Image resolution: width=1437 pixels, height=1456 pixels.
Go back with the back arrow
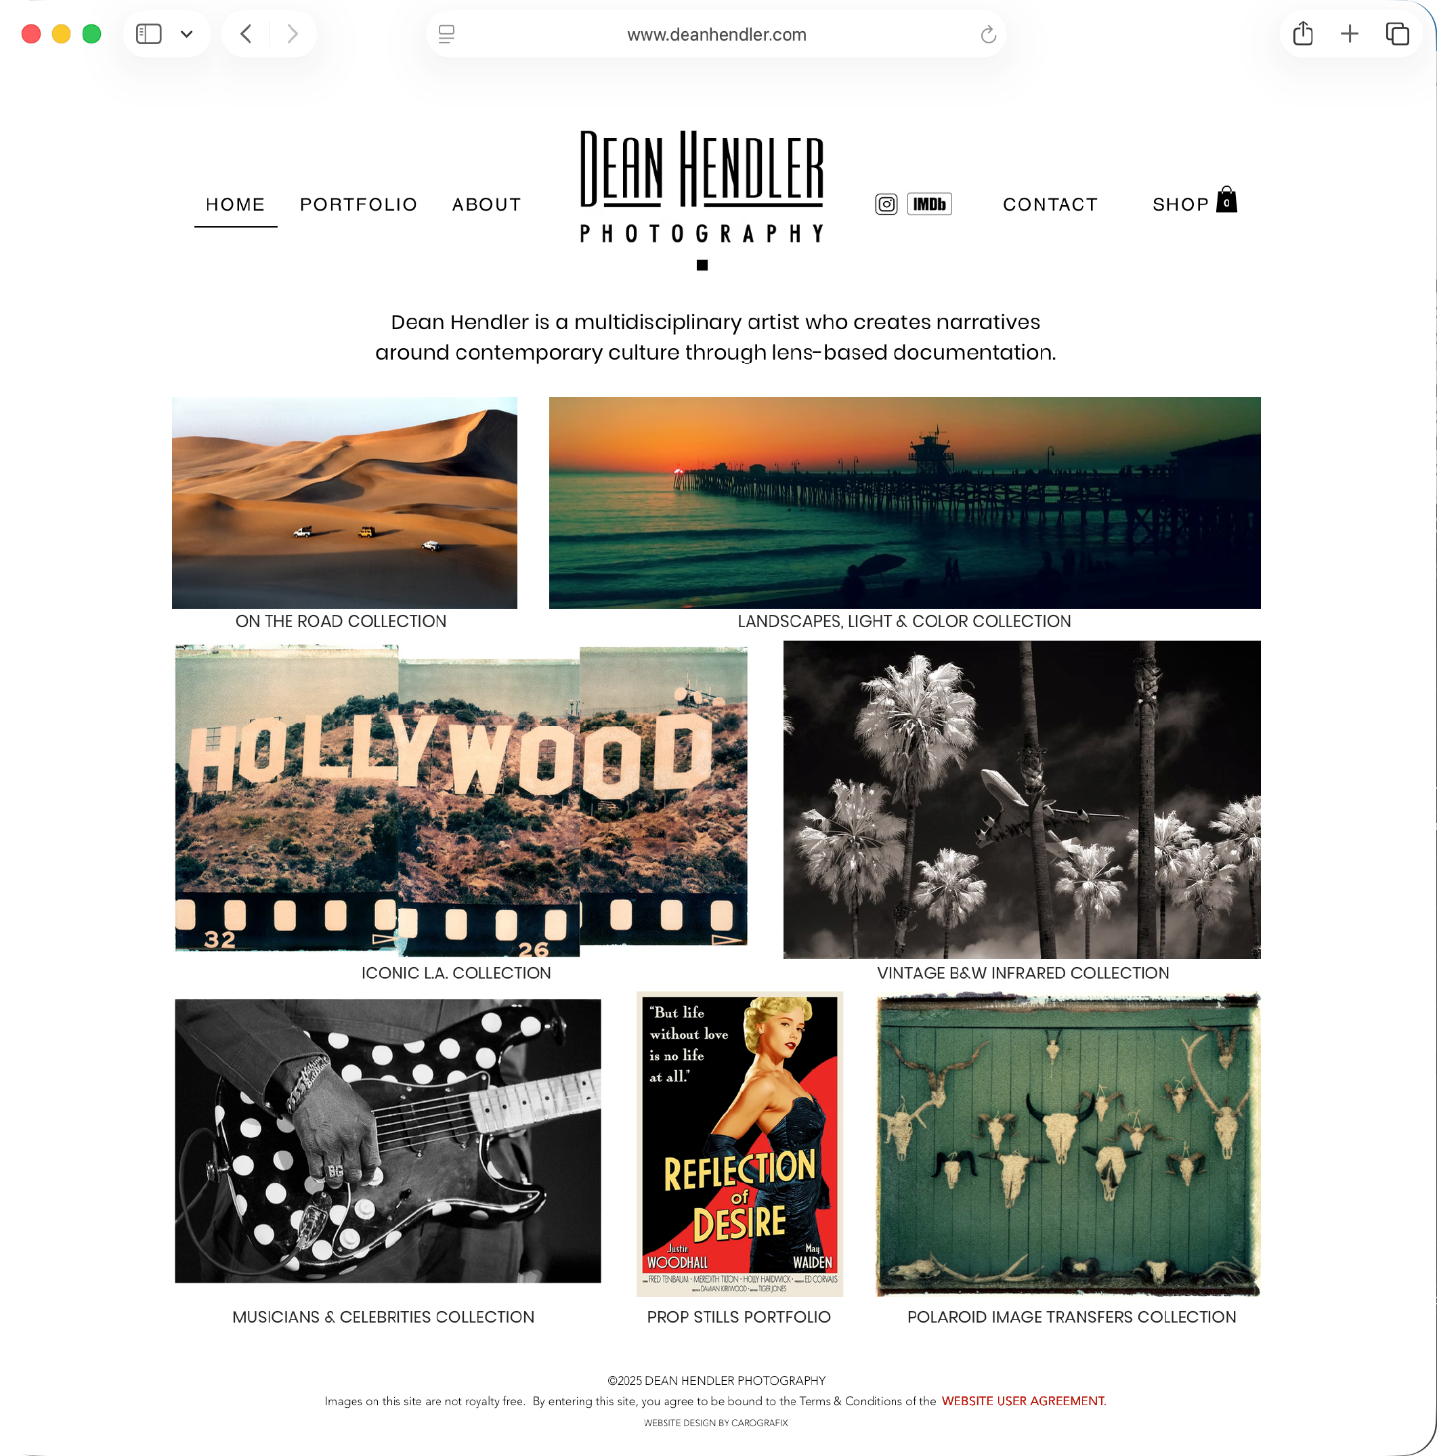click(246, 34)
